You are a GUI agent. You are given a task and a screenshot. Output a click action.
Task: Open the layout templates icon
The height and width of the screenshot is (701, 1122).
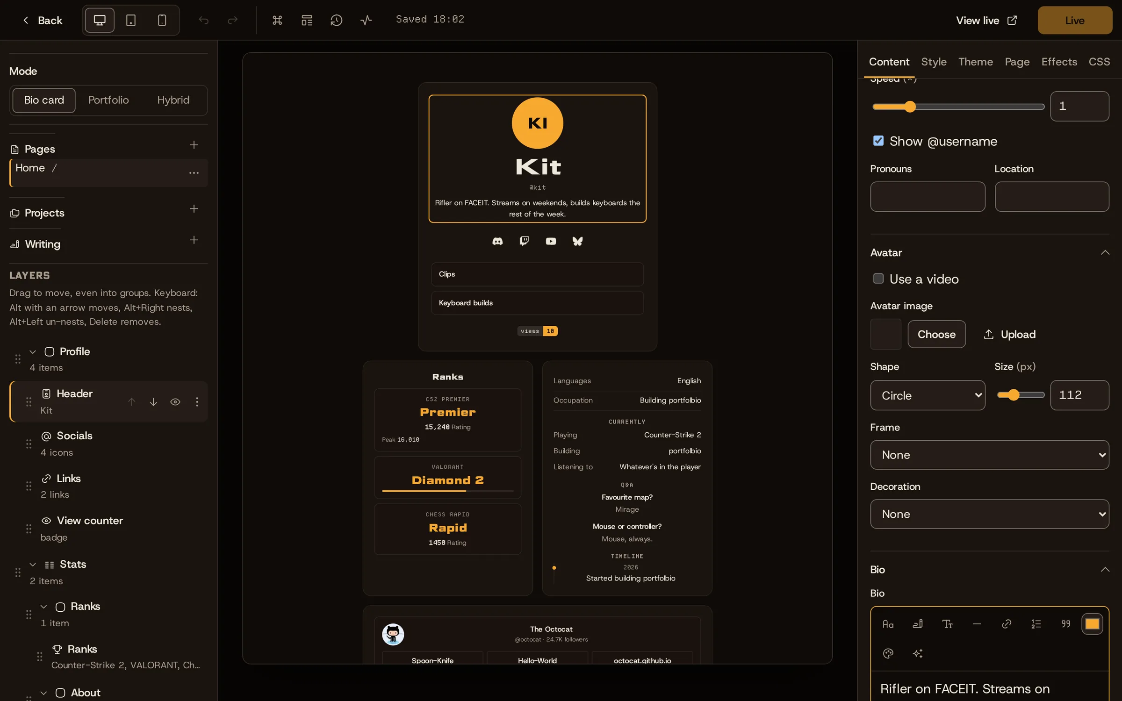[307, 20]
